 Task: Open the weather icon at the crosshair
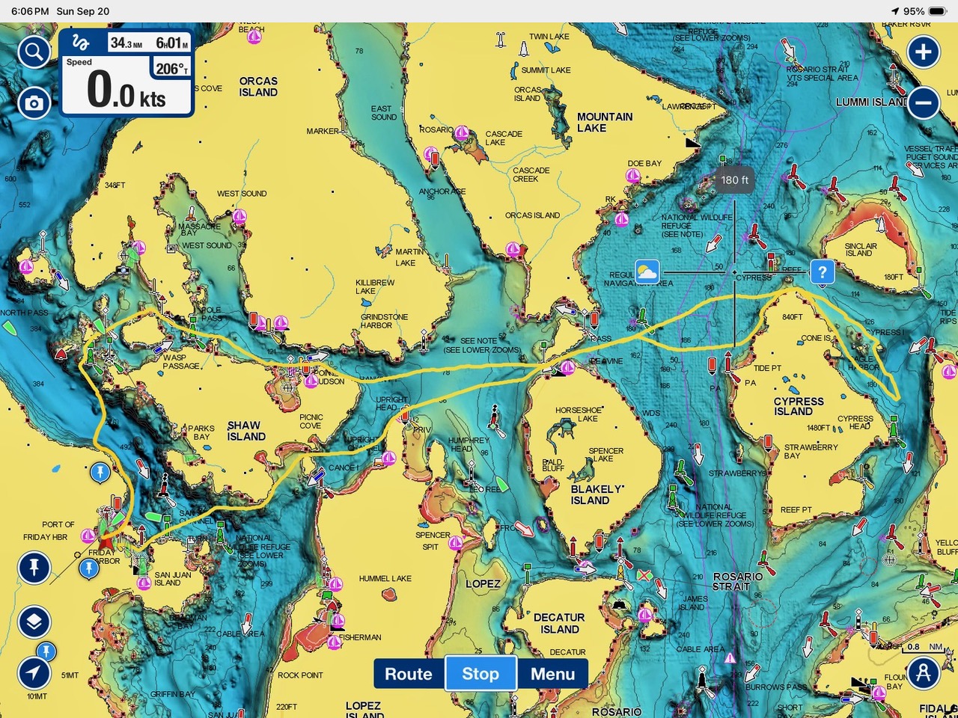pyautogui.click(x=647, y=271)
